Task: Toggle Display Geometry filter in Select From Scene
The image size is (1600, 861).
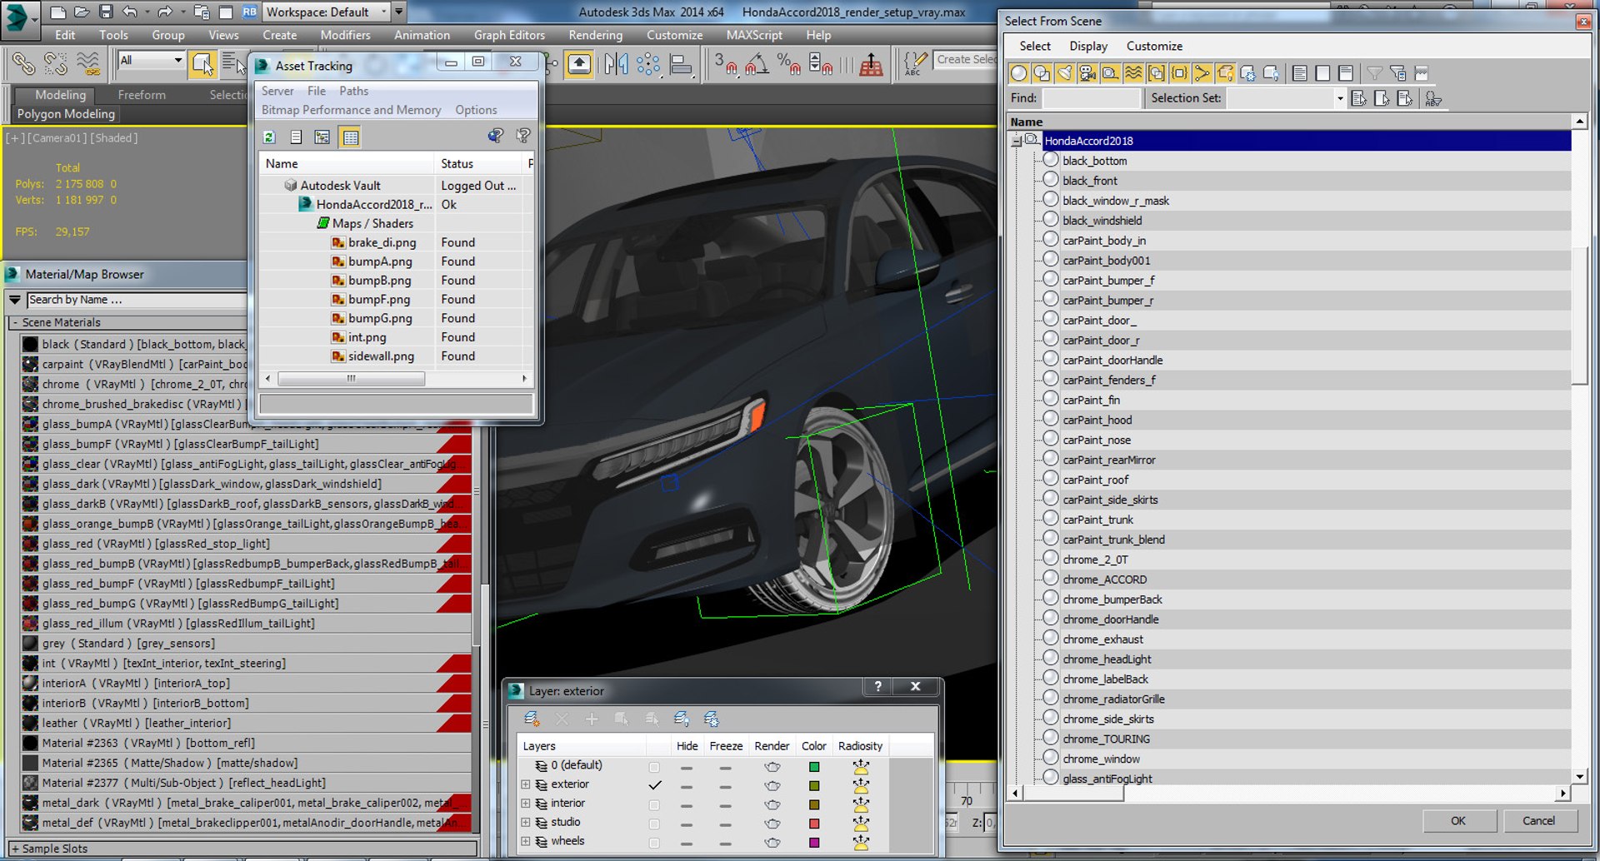Action: [1018, 73]
